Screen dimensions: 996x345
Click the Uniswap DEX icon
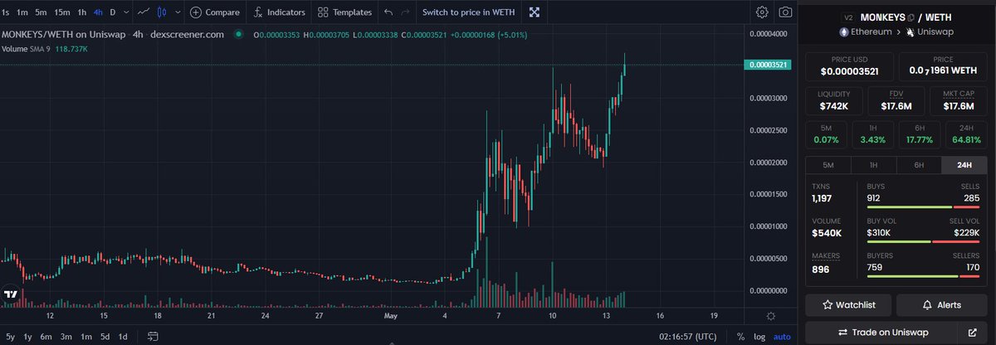click(909, 32)
